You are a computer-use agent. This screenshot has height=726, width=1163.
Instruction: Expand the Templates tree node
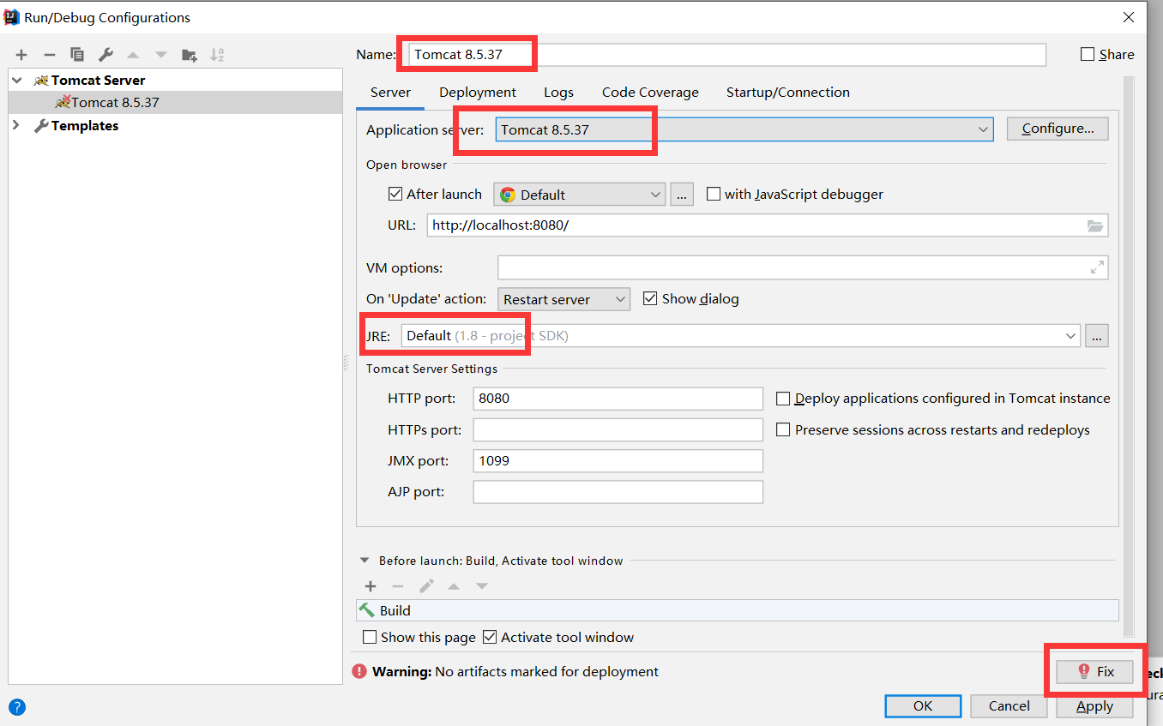coord(17,125)
